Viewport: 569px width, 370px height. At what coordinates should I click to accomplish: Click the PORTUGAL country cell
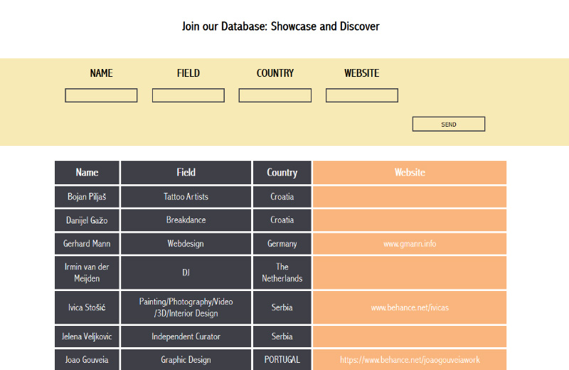(x=282, y=360)
